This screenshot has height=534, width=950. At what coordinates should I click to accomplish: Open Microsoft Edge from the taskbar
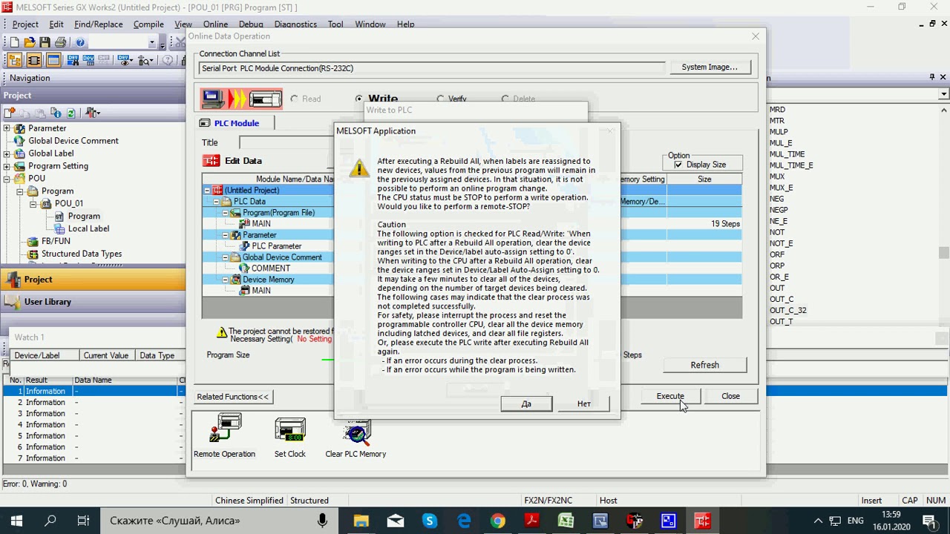click(464, 521)
